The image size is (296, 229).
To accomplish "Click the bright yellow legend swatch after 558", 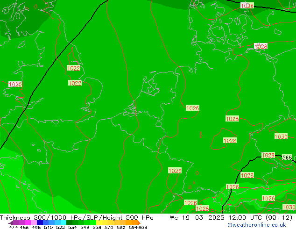I will (x=99, y=223).
